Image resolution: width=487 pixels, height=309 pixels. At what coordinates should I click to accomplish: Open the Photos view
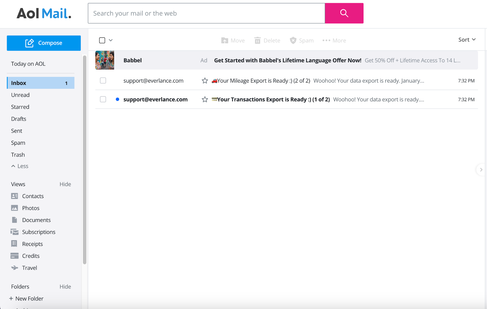coord(30,208)
